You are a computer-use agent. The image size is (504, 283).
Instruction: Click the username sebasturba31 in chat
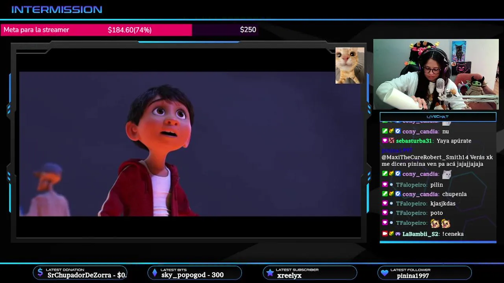tap(414, 141)
